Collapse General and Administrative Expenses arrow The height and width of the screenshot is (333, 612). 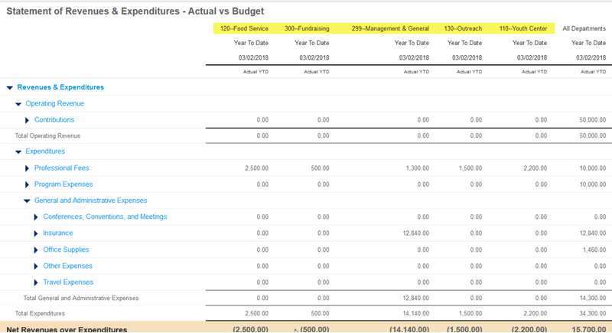27,201
